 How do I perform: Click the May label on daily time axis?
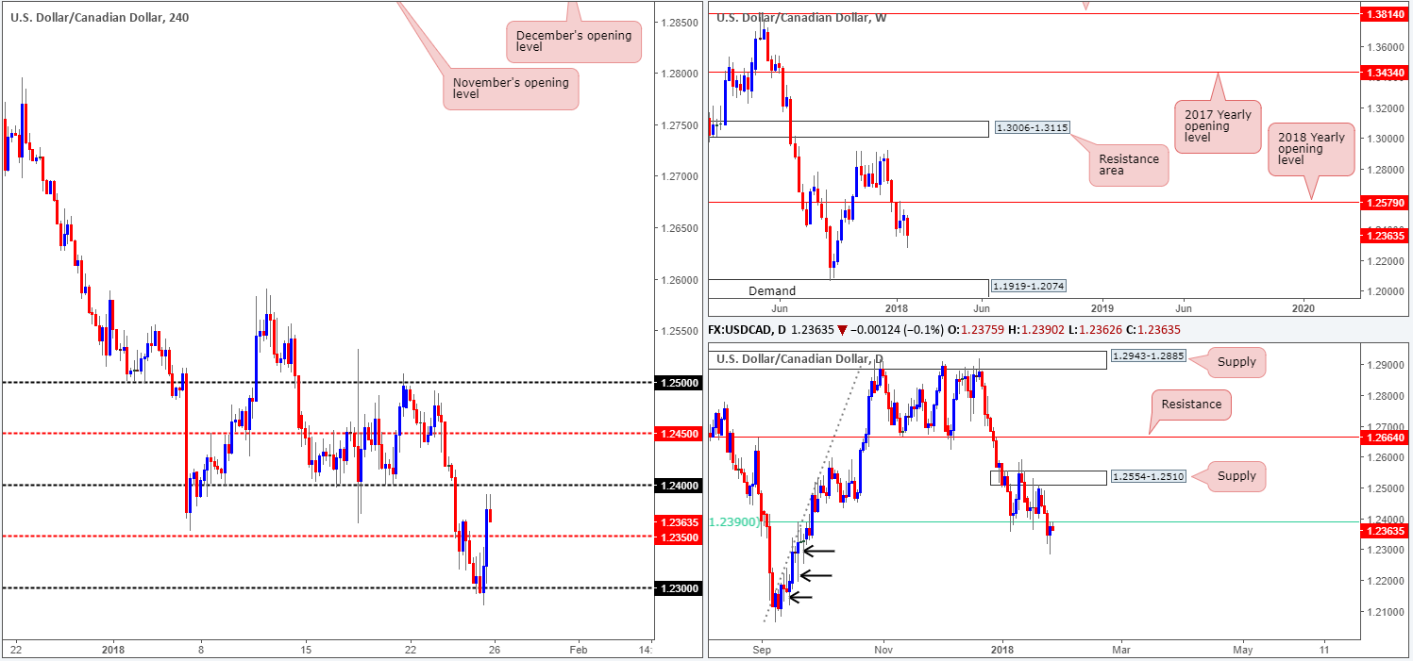(x=1243, y=650)
